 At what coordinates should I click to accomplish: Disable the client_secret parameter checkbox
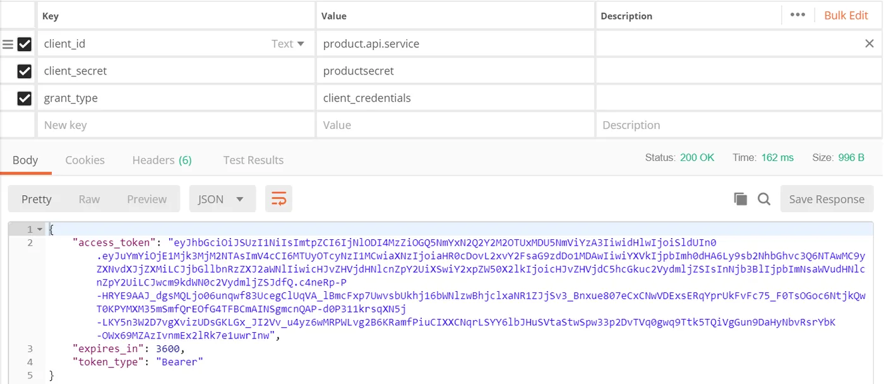click(25, 71)
